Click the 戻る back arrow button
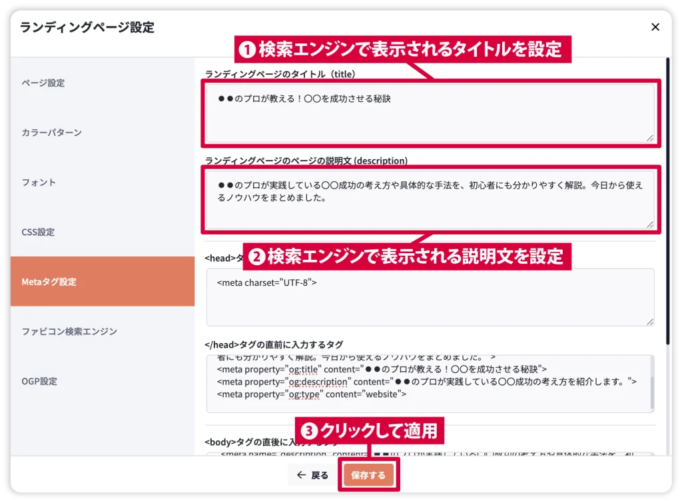 313,476
